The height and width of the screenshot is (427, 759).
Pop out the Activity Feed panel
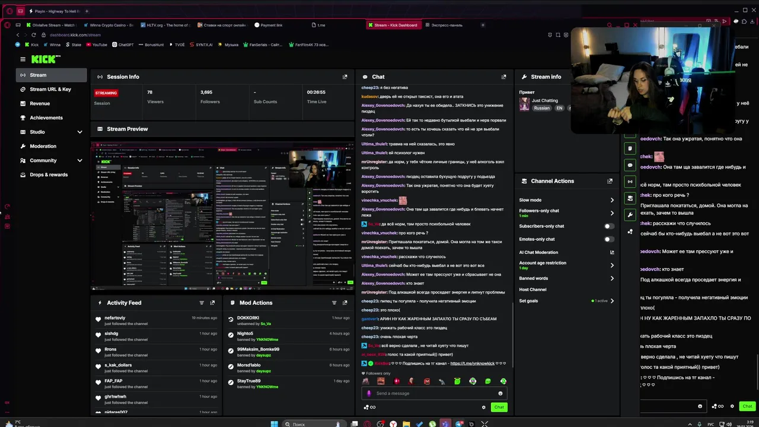coord(212,302)
